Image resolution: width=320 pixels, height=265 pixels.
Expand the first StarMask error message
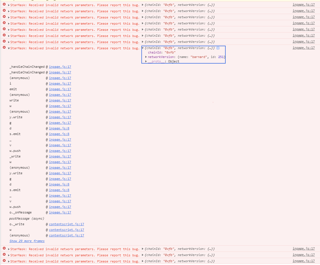pyautogui.click(x=8, y=5)
